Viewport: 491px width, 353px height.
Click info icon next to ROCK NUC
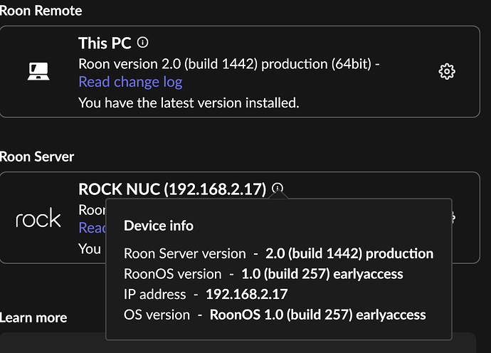tap(278, 188)
